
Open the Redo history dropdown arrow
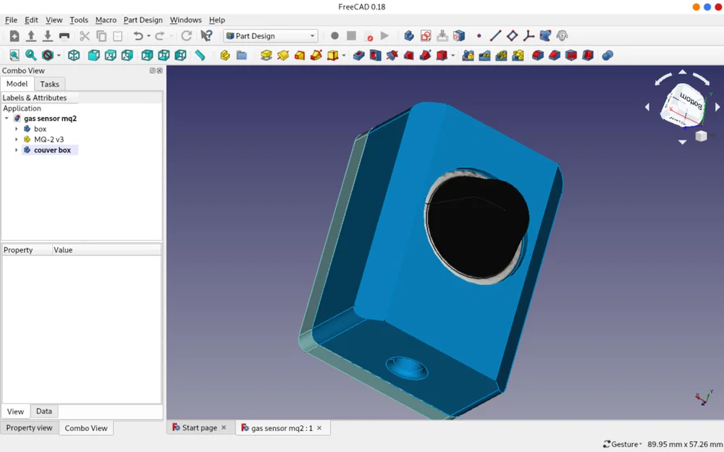click(x=171, y=36)
